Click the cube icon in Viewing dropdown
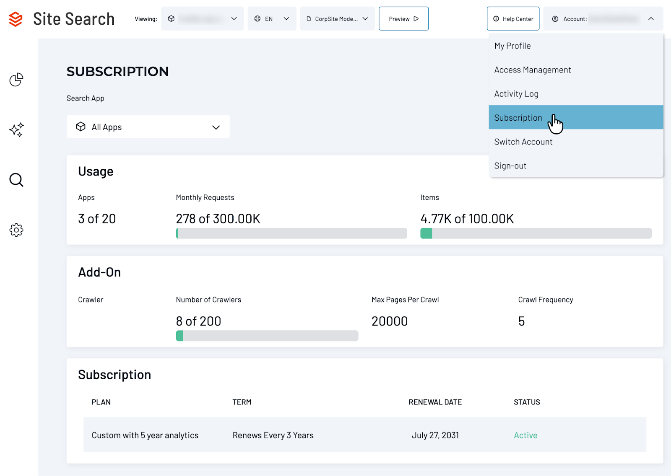This screenshot has width=671, height=476. point(171,19)
